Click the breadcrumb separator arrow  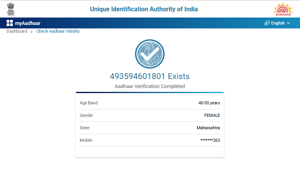click(31, 32)
